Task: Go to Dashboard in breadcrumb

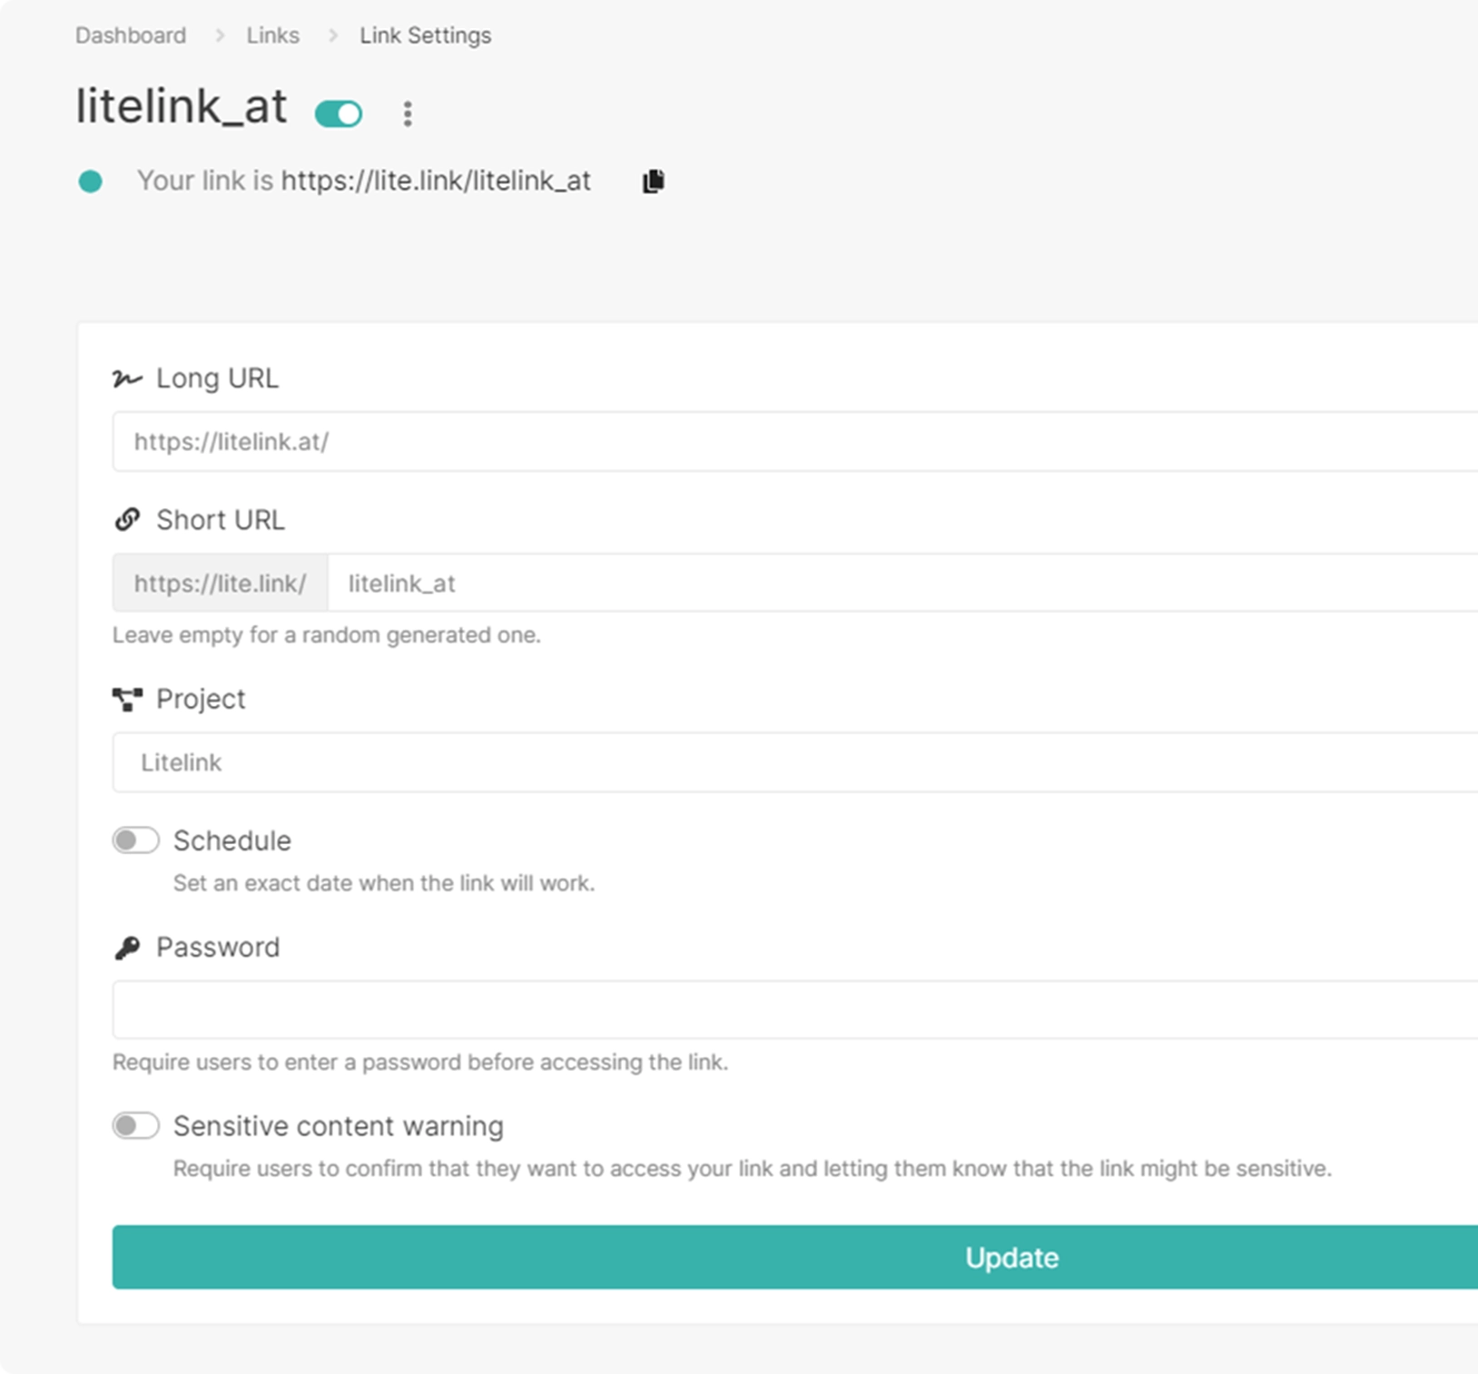Action: pos(131,35)
